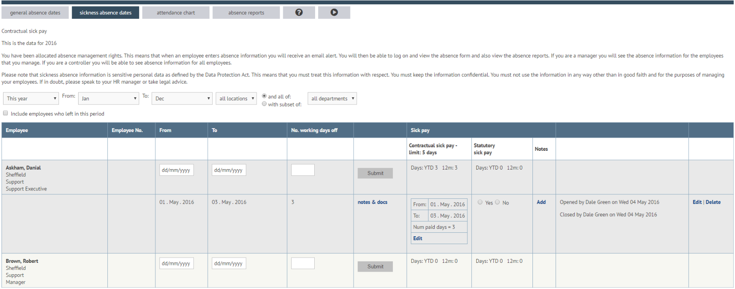Viewport: 735px width, 289px height.
Task: Choose Yes for statutory sick pay
Action: coord(480,202)
